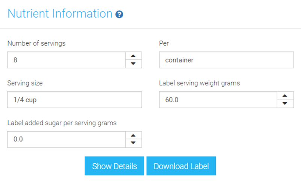The image size is (301, 187).
Task: Increase the number of servings
Action: pyautogui.click(x=133, y=56)
